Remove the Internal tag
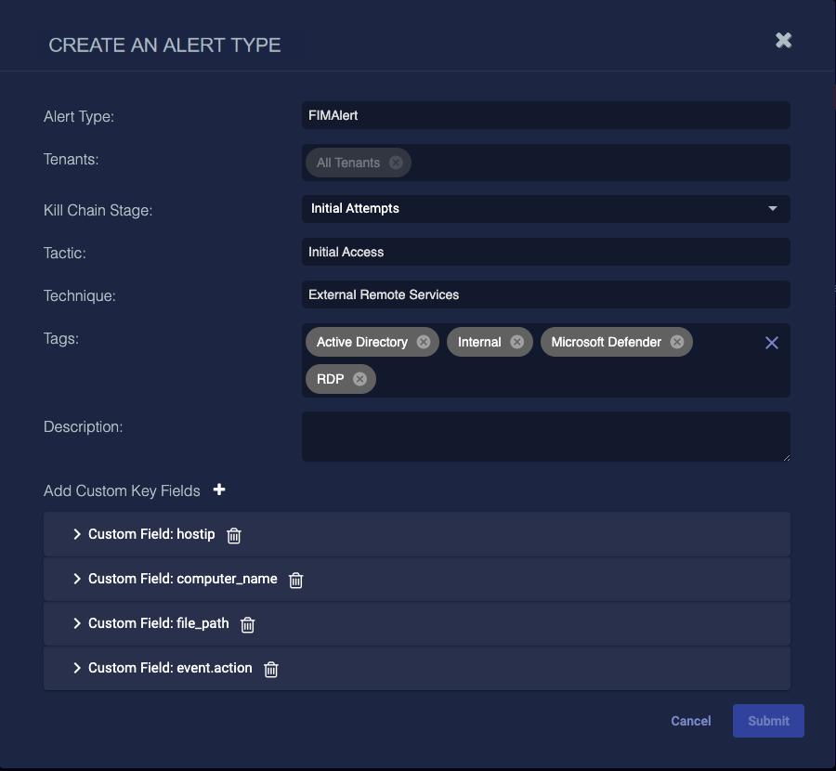This screenshot has width=836, height=771. point(517,342)
